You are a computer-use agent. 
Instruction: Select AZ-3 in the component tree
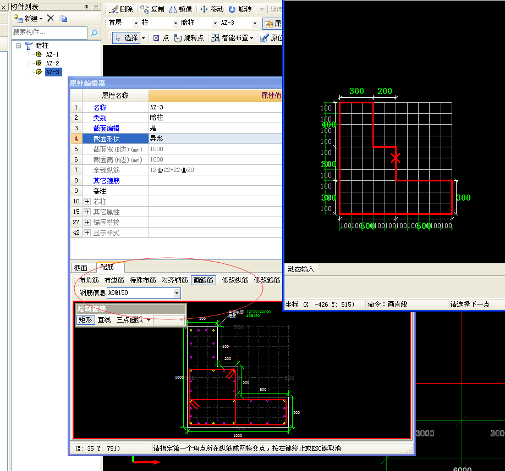(52, 72)
